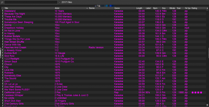Click karaoke microphone icon for These Are Days

(x=3, y=16)
